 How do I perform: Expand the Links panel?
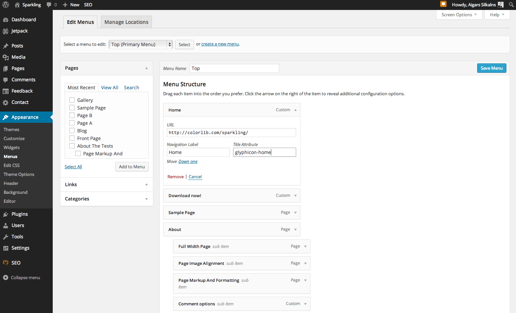pyautogui.click(x=147, y=185)
